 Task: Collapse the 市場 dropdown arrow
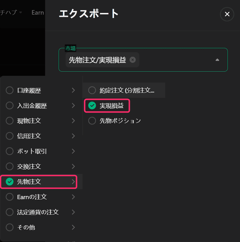tap(217, 60)
